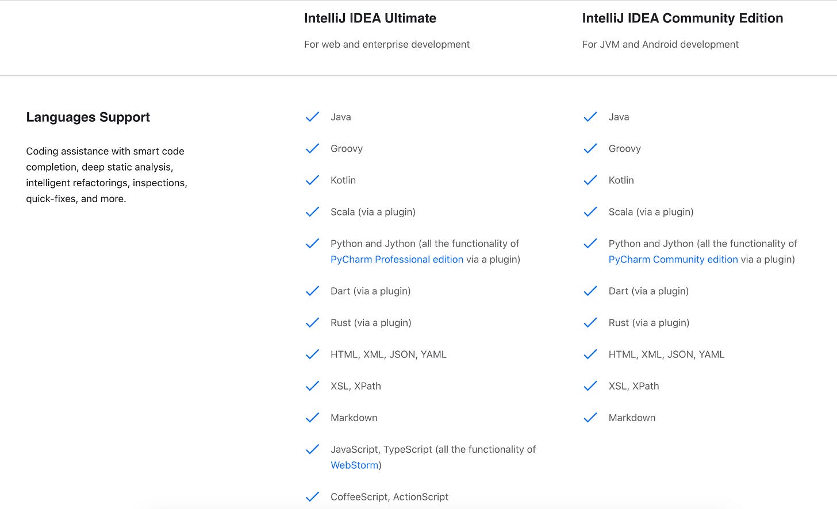837x509 pixels.
Task: Click the checkmark beside Python and Jython under Ultimate
Action: (312, 244)
